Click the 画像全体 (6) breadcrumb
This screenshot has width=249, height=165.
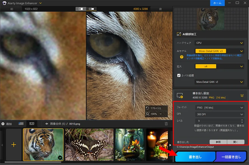click(58, 124)
